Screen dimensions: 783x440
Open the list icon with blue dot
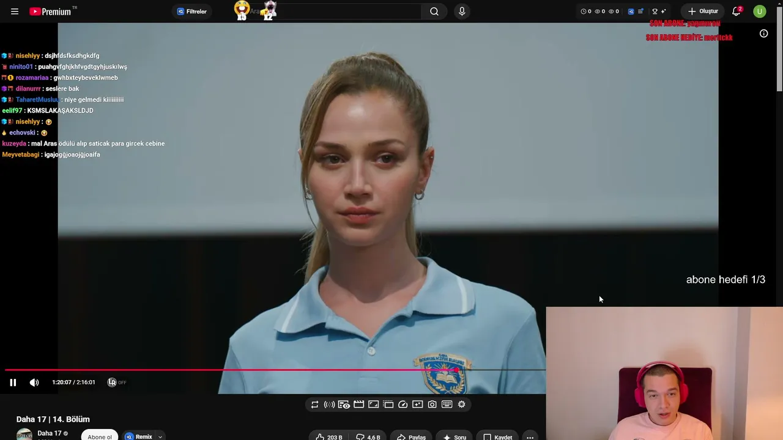pyautogui.click(x=640, y=12)
